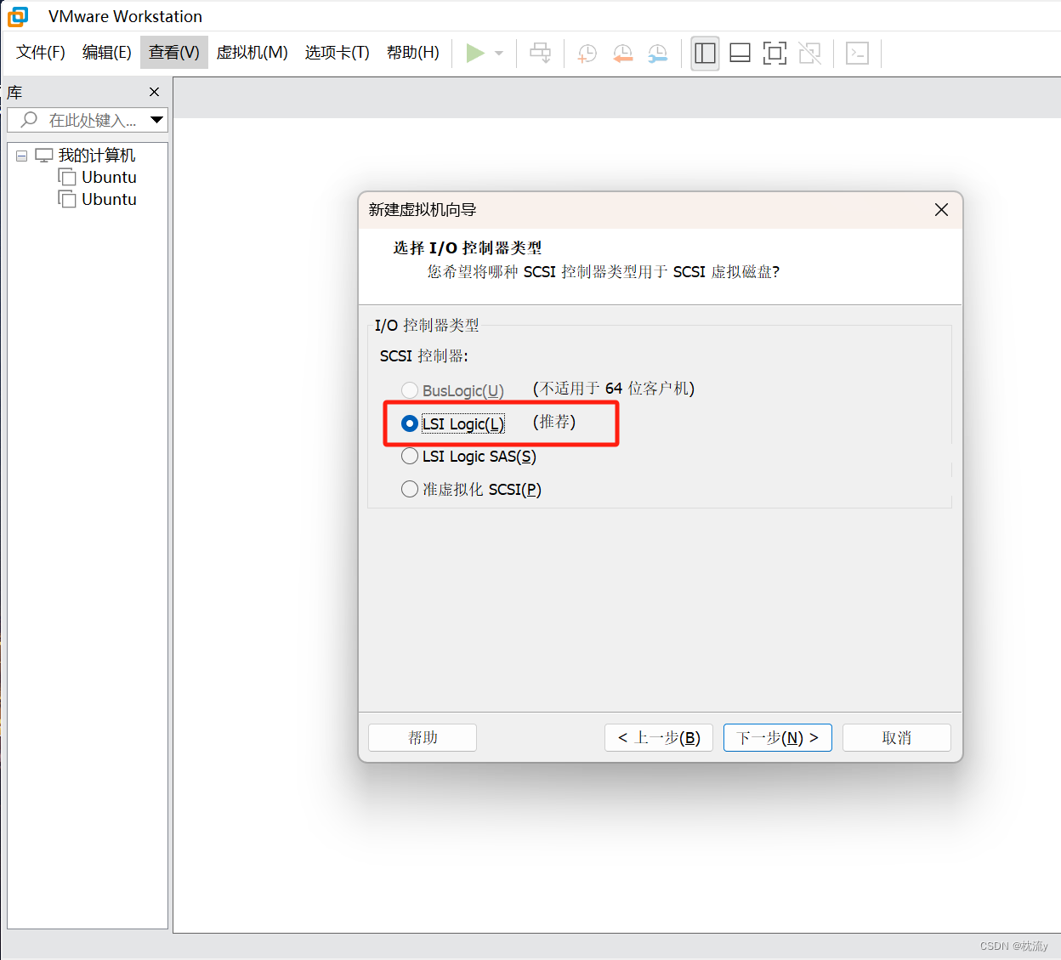Click the 我的计算机 monitor icon
The width and height of the screenshot is (1061, 960).
pos(44,156)
